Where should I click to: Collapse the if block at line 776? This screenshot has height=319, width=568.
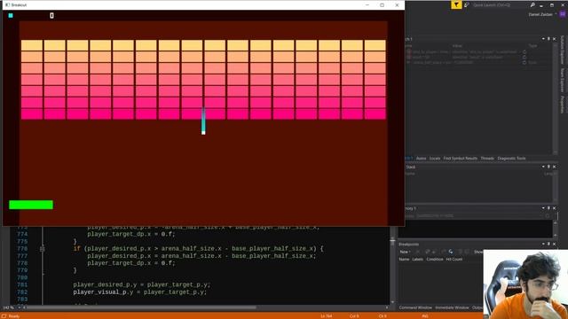click(42, 249)
